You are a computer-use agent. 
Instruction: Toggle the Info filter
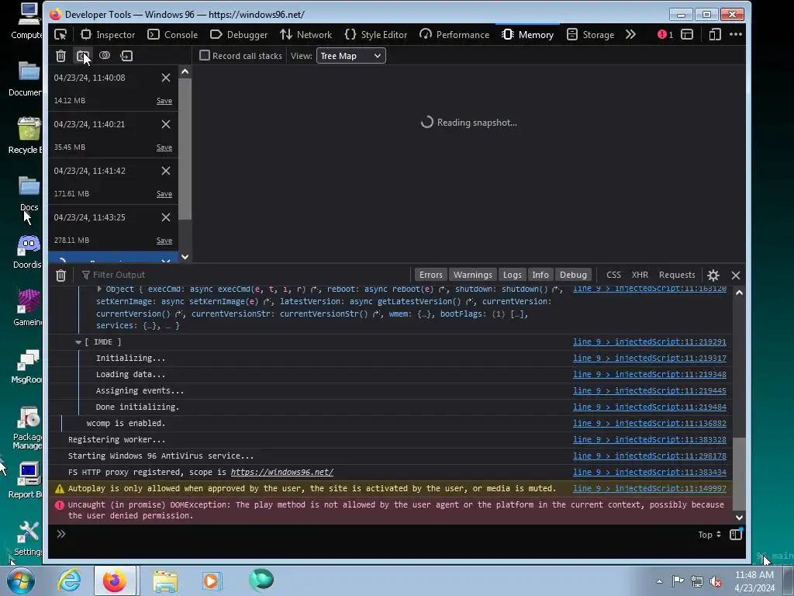(x=540, y=275)
